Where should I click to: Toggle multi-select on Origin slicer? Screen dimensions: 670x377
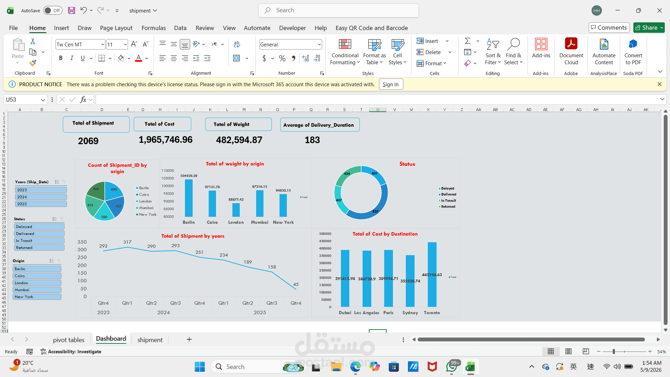[x=52, y=261]
